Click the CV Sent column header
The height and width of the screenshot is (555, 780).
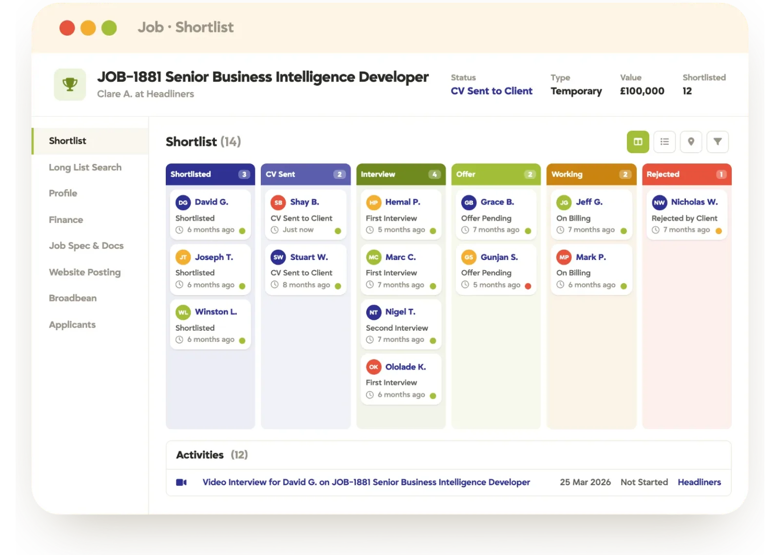(x=306, y=174)
